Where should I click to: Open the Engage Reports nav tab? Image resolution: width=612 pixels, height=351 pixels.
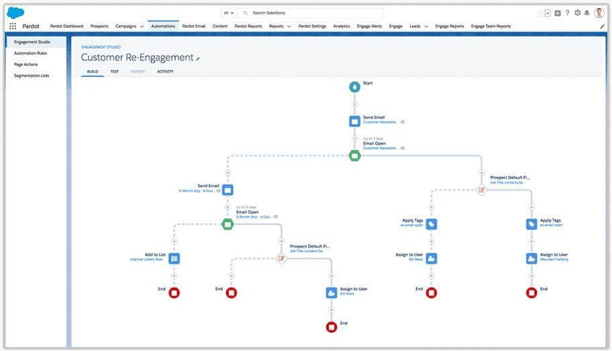point(450,26)
